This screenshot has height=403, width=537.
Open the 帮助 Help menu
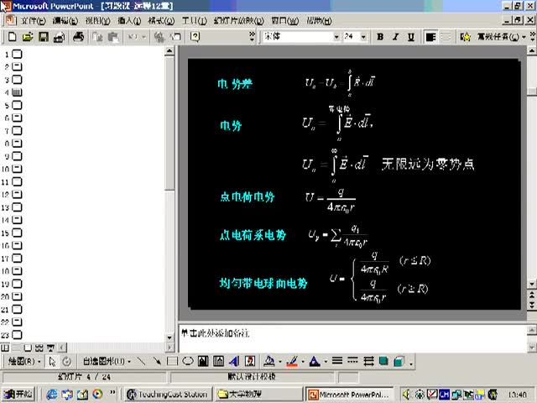(x=319, y=21)
